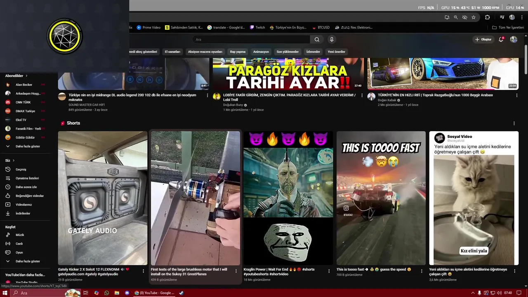The width and height of the screenshot is (528, 297).
Task: Start voice search with the microphone icon
Action: [x=332, y=40]
